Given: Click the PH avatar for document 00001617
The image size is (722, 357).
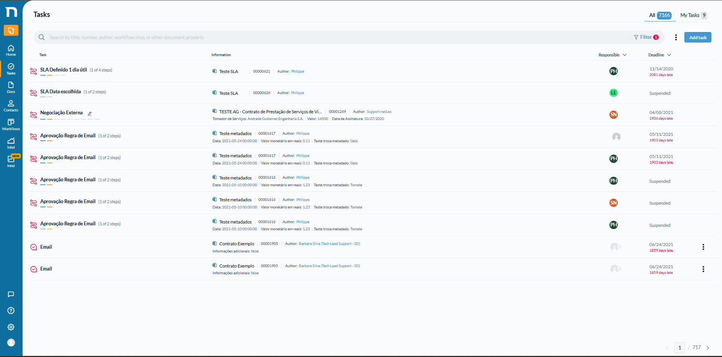Looking at the screenshot, I should point(614,159).
